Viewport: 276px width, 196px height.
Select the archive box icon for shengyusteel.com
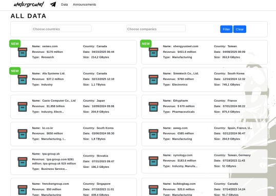pos(153,52)
